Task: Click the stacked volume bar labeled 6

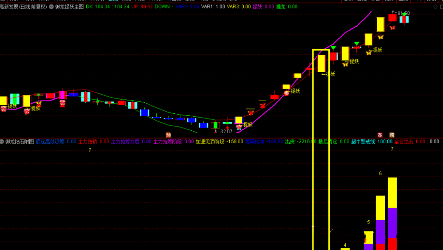Action: tap(380, 221)
